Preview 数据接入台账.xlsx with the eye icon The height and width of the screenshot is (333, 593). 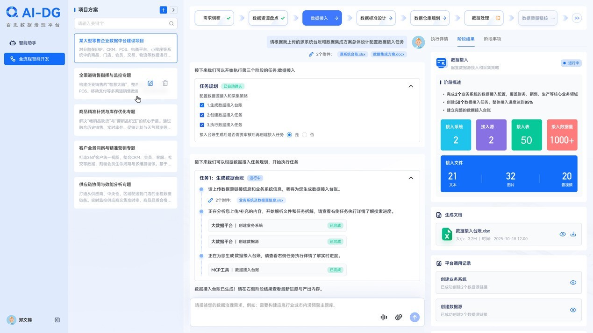(563, 234)
